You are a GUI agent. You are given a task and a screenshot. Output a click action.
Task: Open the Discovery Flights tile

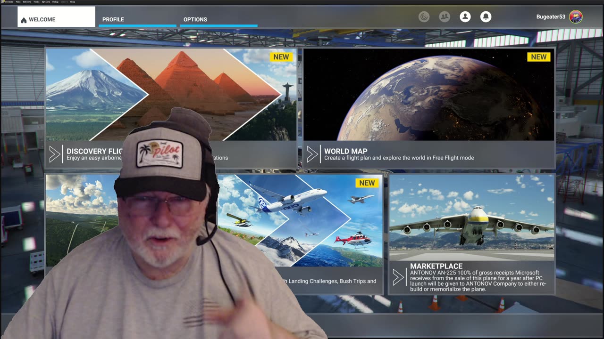click(171, 108)
